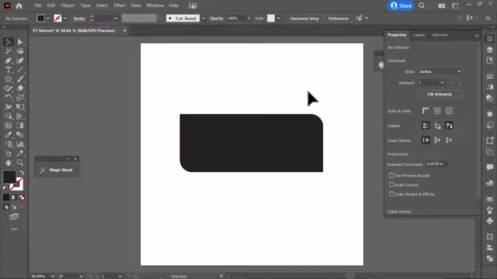
Task: Click the fill color swatch in control bar
Action: (x=40, y=19)
